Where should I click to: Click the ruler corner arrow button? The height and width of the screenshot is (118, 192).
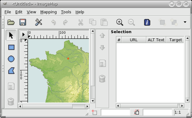[23, 35]
